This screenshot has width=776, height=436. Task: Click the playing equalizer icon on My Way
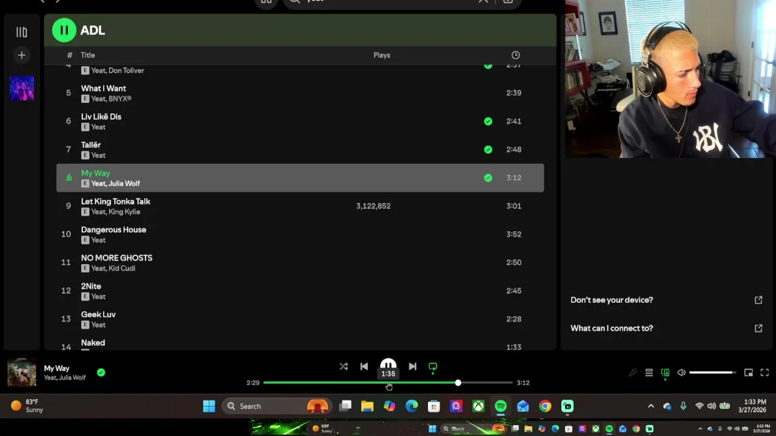(x=69, y=178)
